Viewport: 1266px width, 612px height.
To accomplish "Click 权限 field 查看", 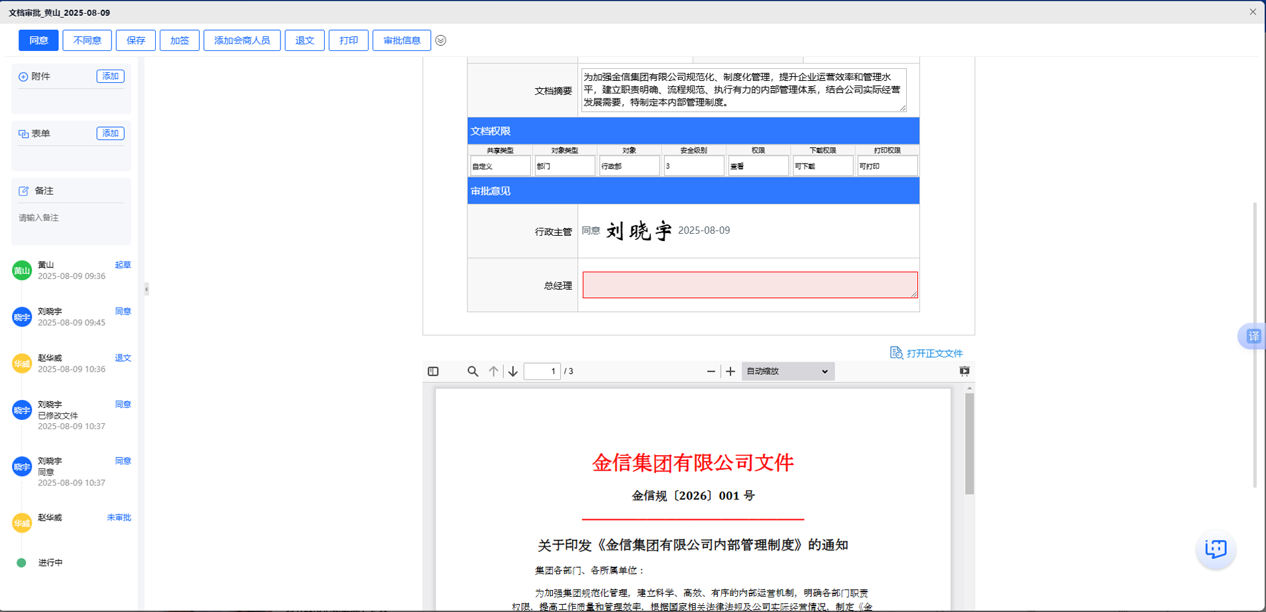I will point(758,166).
